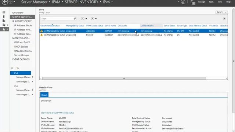
Task: Open IP Address Inventory item
Action: [23, 30]
